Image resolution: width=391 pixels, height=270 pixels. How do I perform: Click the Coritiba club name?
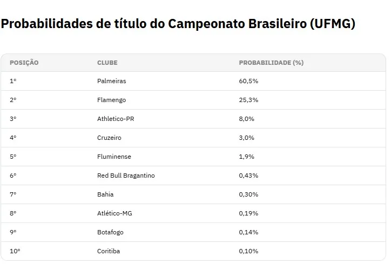click(x=109, y=251)
